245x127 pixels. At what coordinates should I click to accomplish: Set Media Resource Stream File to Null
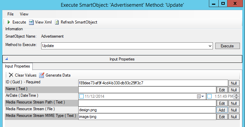click(x=234, y=110)
